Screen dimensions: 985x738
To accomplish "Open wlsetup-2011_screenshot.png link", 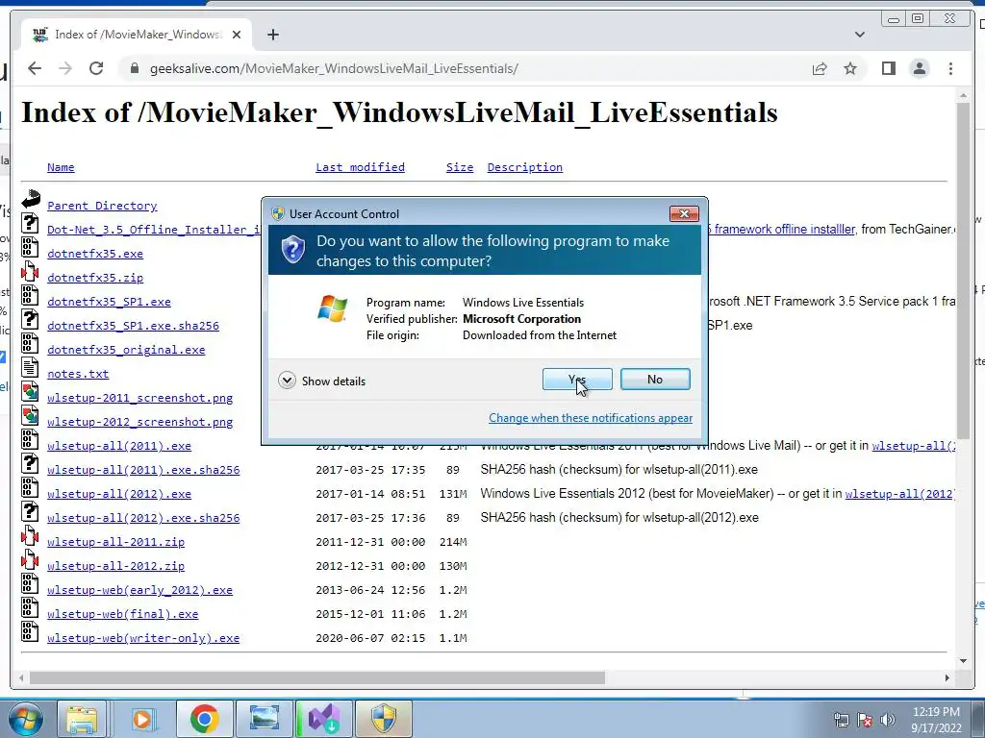I will pyautogui.click(x=139, y=398).
